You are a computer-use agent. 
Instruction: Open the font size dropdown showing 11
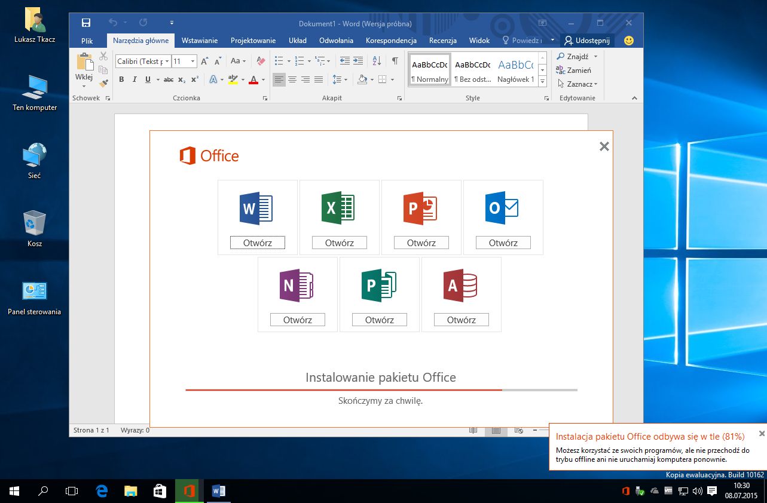192,61
